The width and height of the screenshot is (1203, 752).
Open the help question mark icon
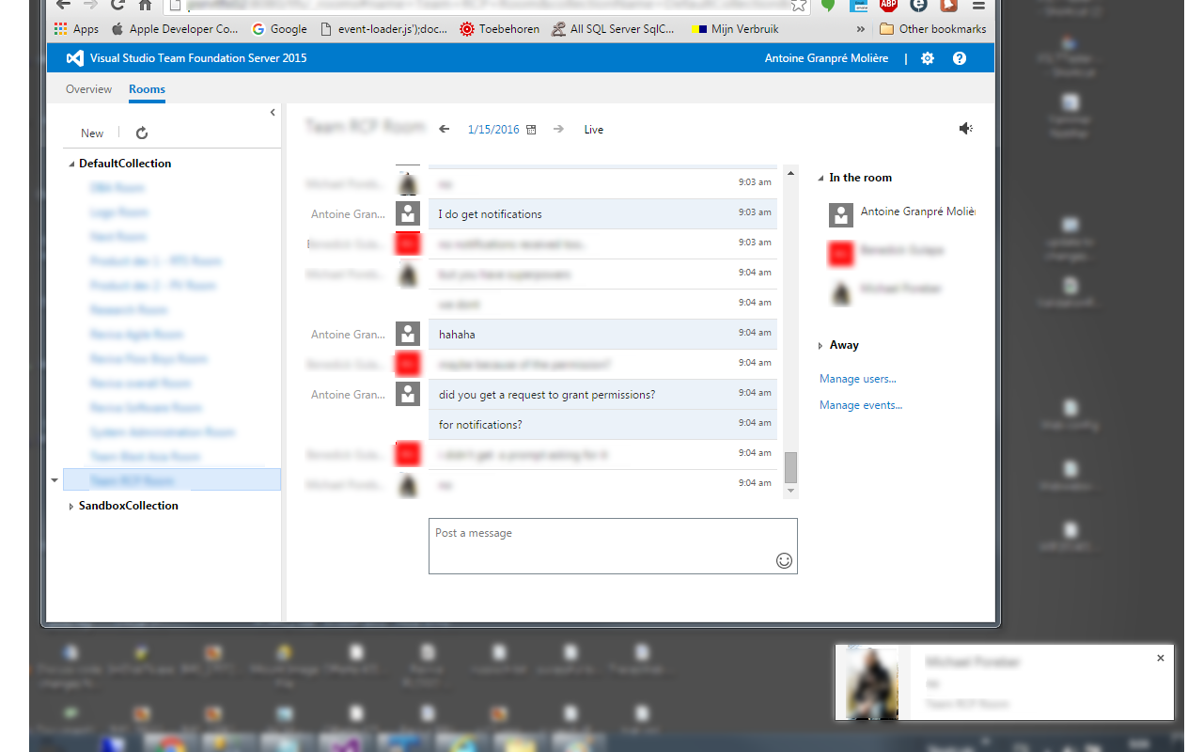click(959, 58)
